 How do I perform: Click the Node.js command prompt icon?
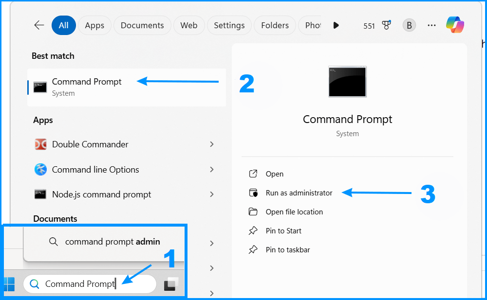(40, 194)
